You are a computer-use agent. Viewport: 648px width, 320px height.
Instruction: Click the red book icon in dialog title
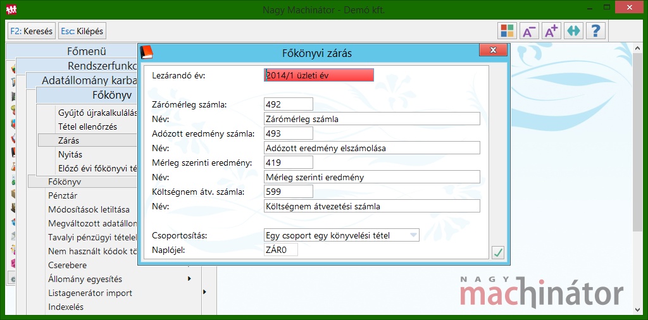(x=147, y=52)
